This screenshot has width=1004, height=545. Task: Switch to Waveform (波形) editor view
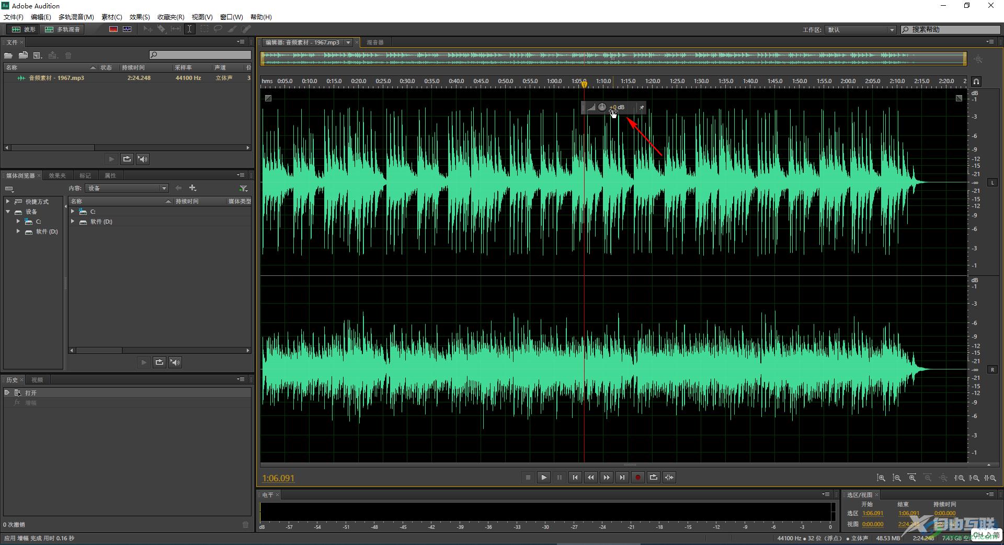(x=24, y=29)
